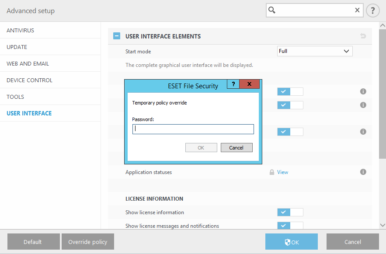Open the Web and Email section

click(28, 64)
